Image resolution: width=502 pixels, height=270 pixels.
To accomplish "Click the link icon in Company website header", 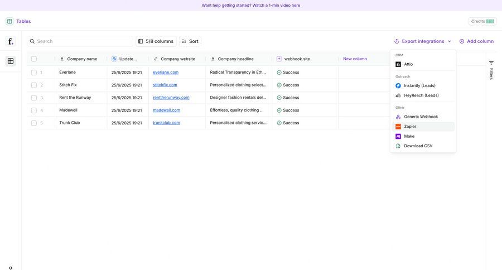I will (x=156, y=59).
